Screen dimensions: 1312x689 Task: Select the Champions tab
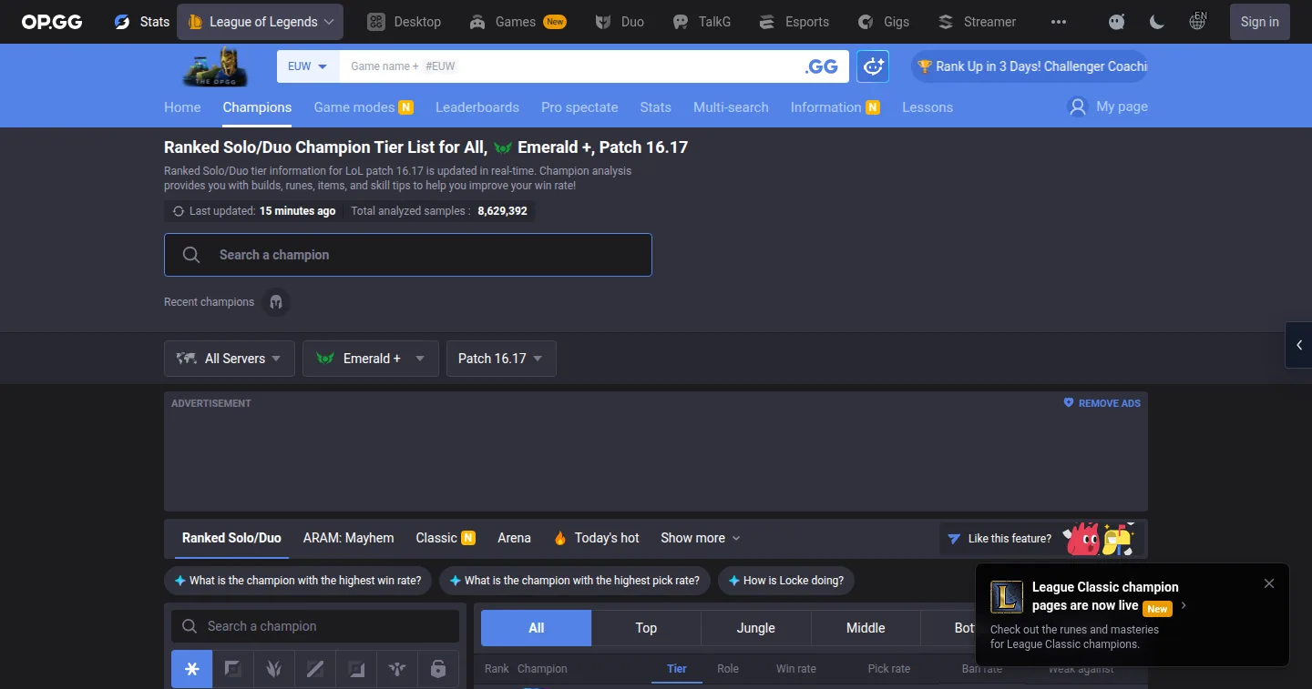257,107
